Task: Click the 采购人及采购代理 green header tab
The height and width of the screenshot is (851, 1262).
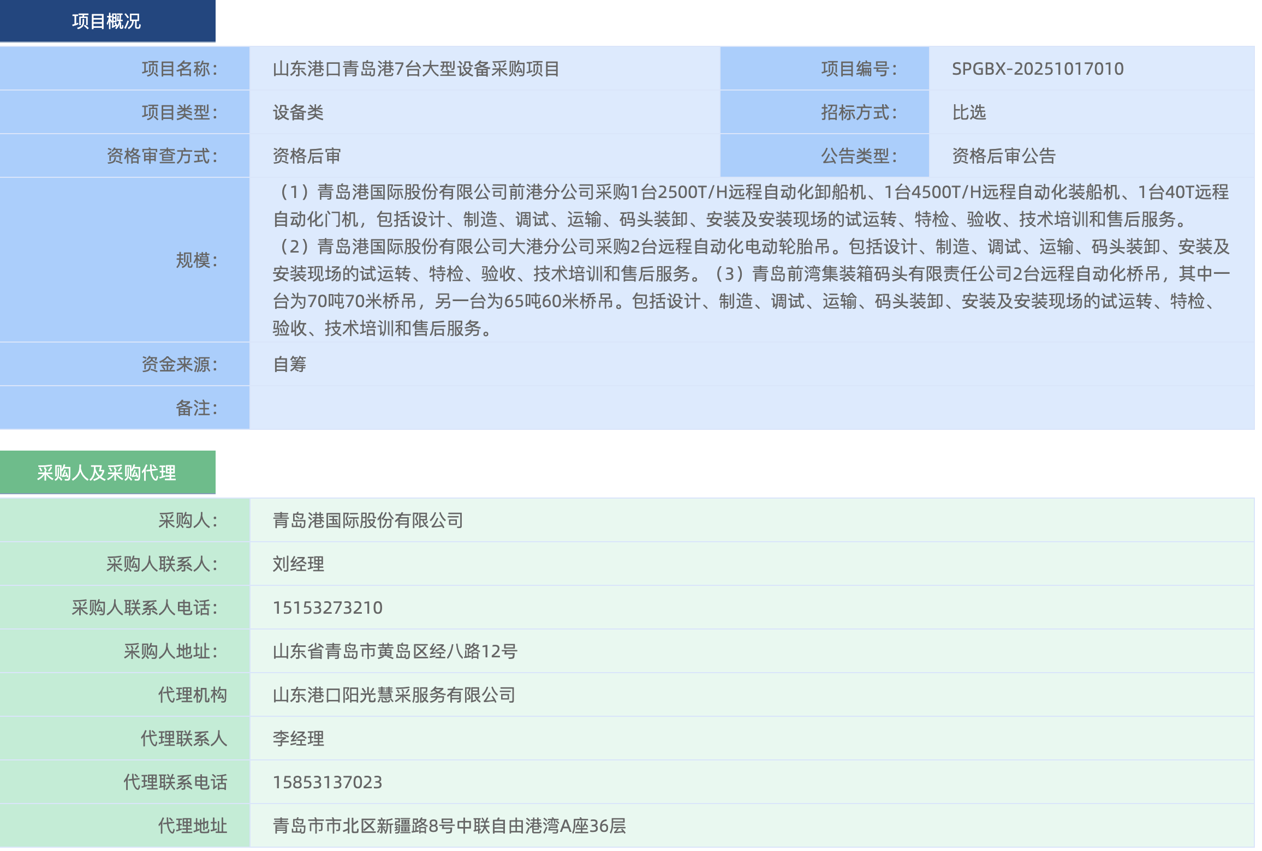Action: tap(107, 472)
